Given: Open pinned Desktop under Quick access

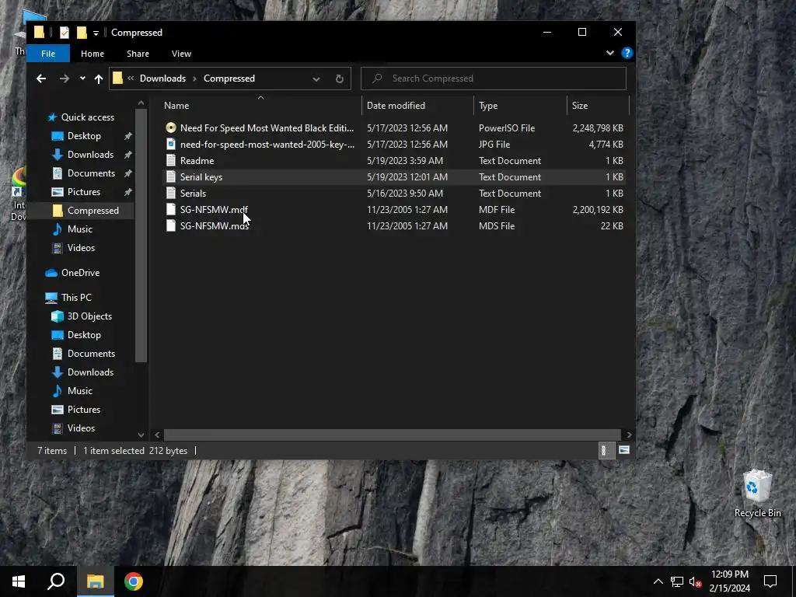Looking at the screenshot, I should (84, 136).
